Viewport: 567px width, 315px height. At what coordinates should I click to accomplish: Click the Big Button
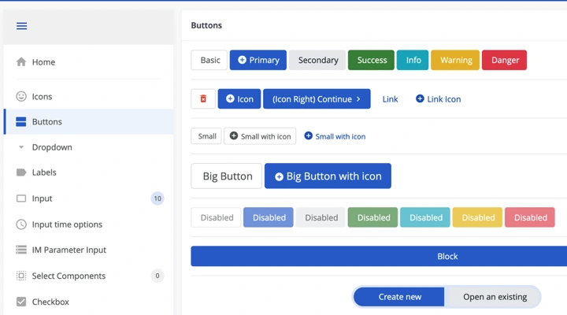227,176
